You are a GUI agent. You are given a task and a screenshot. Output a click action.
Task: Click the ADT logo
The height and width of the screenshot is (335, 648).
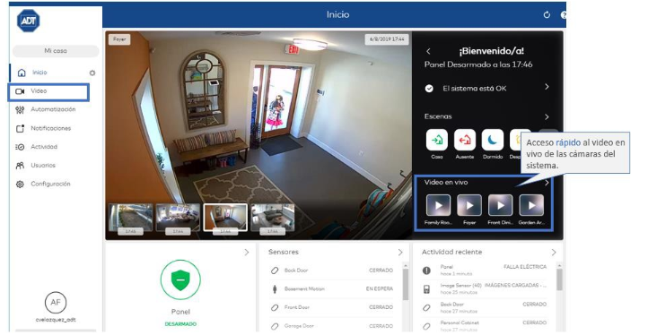coord(29,21)
